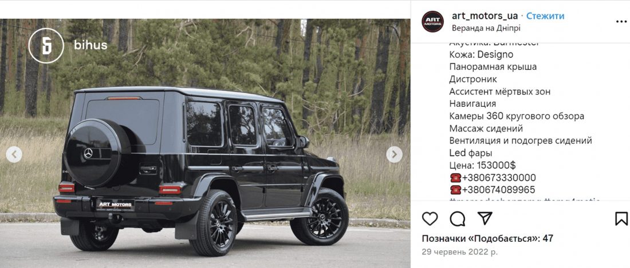View likes count Позначки «Подобається»: 47
The width and height of the screenshot is (630, 268).
point(487,239)
